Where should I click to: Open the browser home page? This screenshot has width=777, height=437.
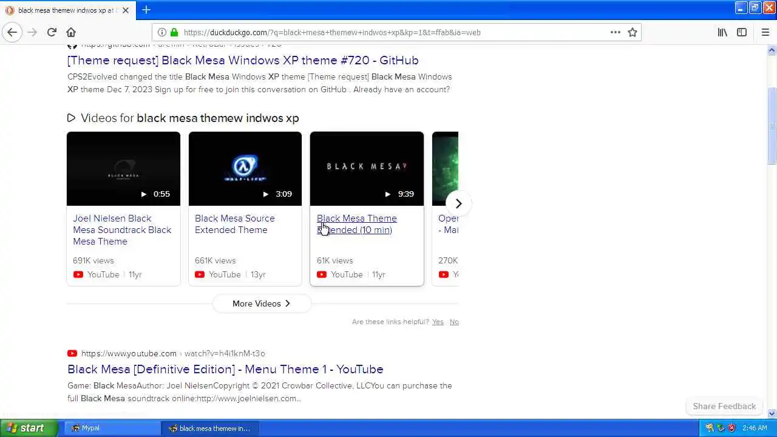coord(71,32)
